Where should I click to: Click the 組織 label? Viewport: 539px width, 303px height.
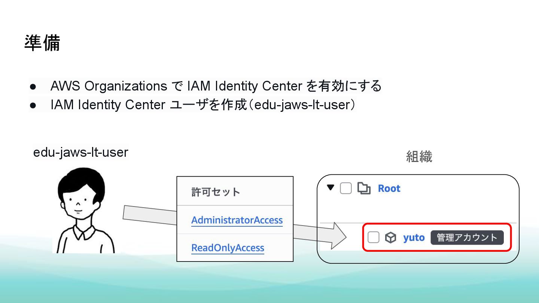(419, 156)
